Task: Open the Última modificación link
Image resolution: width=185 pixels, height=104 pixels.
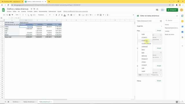Action: (x=75, y=12)
